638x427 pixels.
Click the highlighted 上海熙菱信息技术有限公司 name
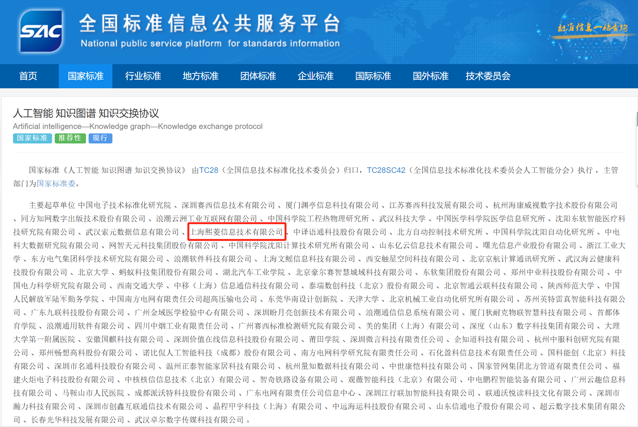pyautogui.click(x=237, y=231)
